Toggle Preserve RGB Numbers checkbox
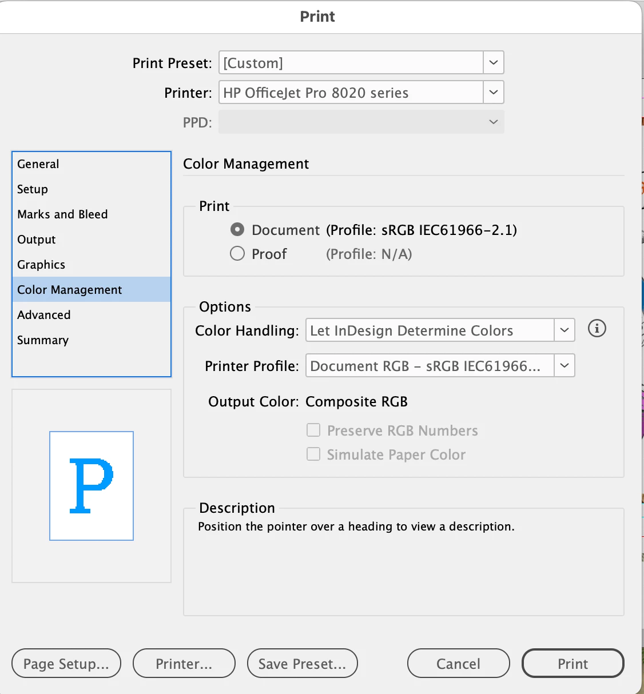644x694 pixels. coord(313,430)
